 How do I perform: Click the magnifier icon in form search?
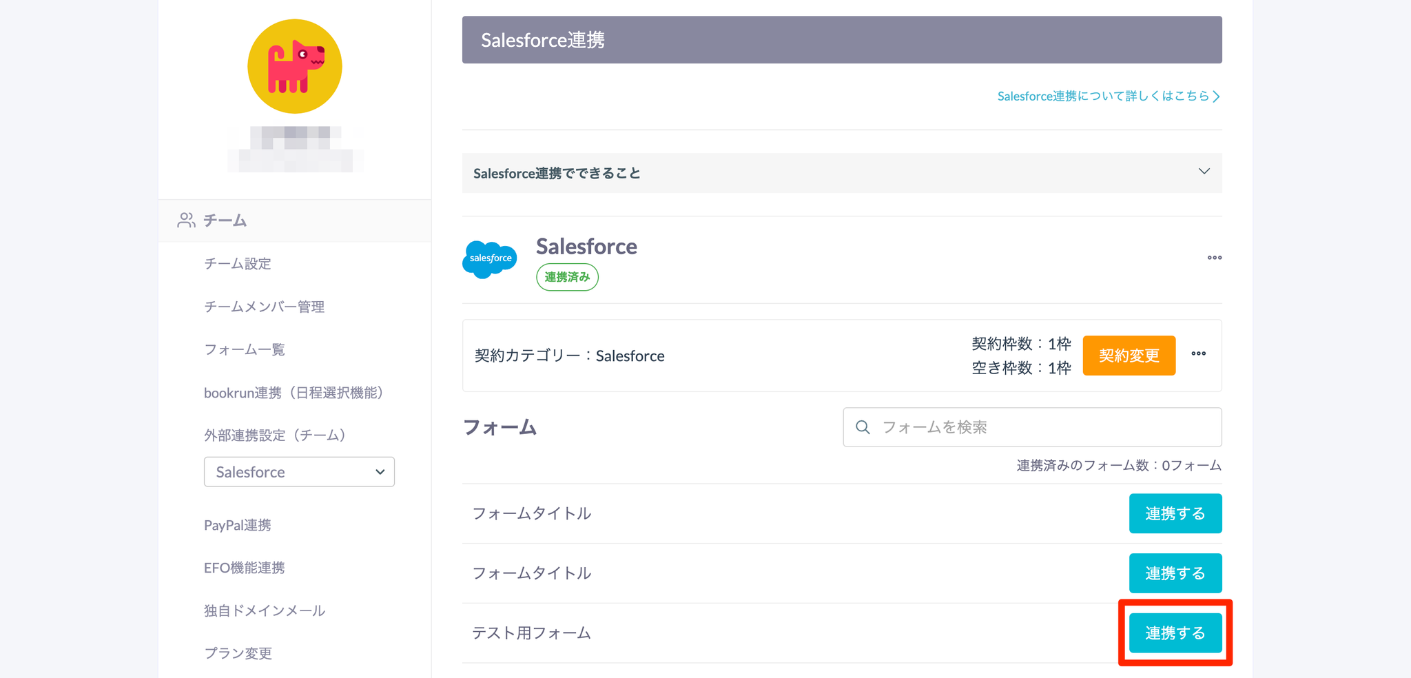[x=863, y=427]
